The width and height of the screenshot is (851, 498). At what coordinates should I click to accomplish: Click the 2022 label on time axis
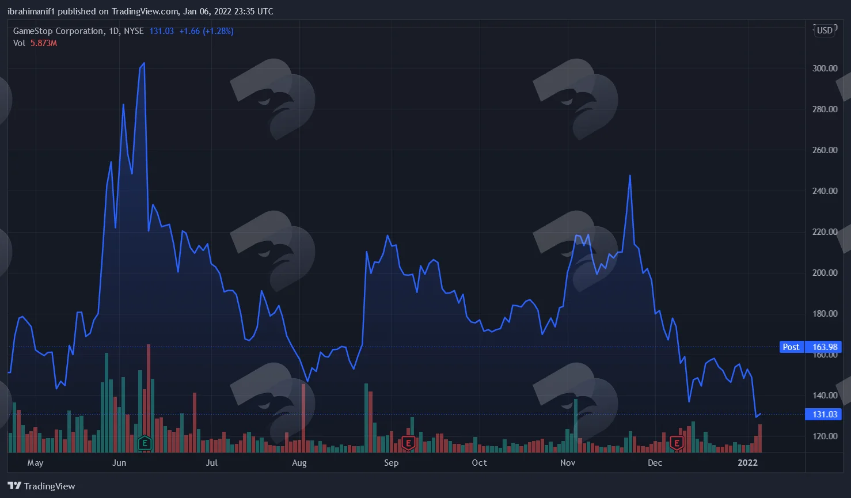pos(748,463)
